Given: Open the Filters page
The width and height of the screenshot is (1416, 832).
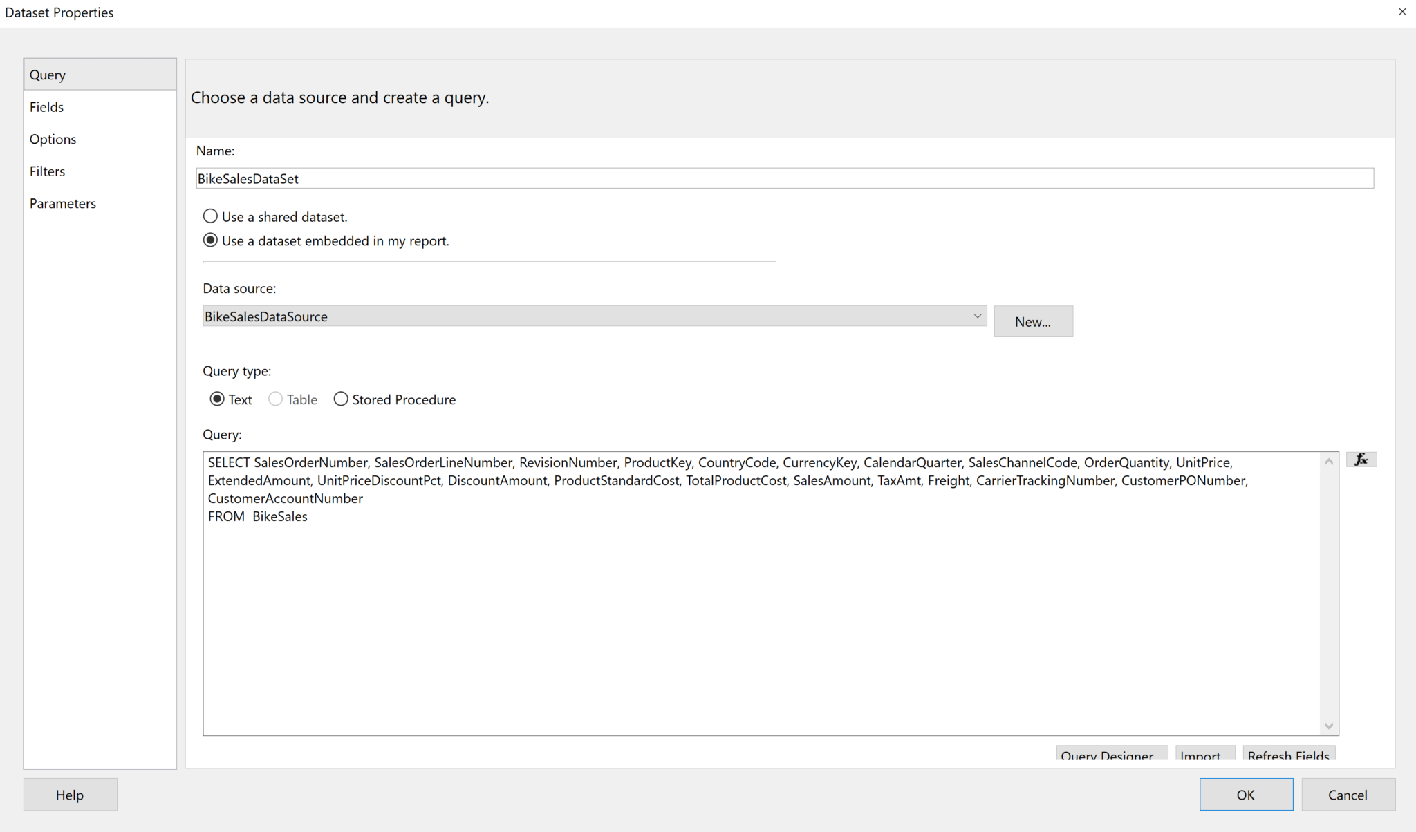Looking at the screenshot, I should (47, 171).
